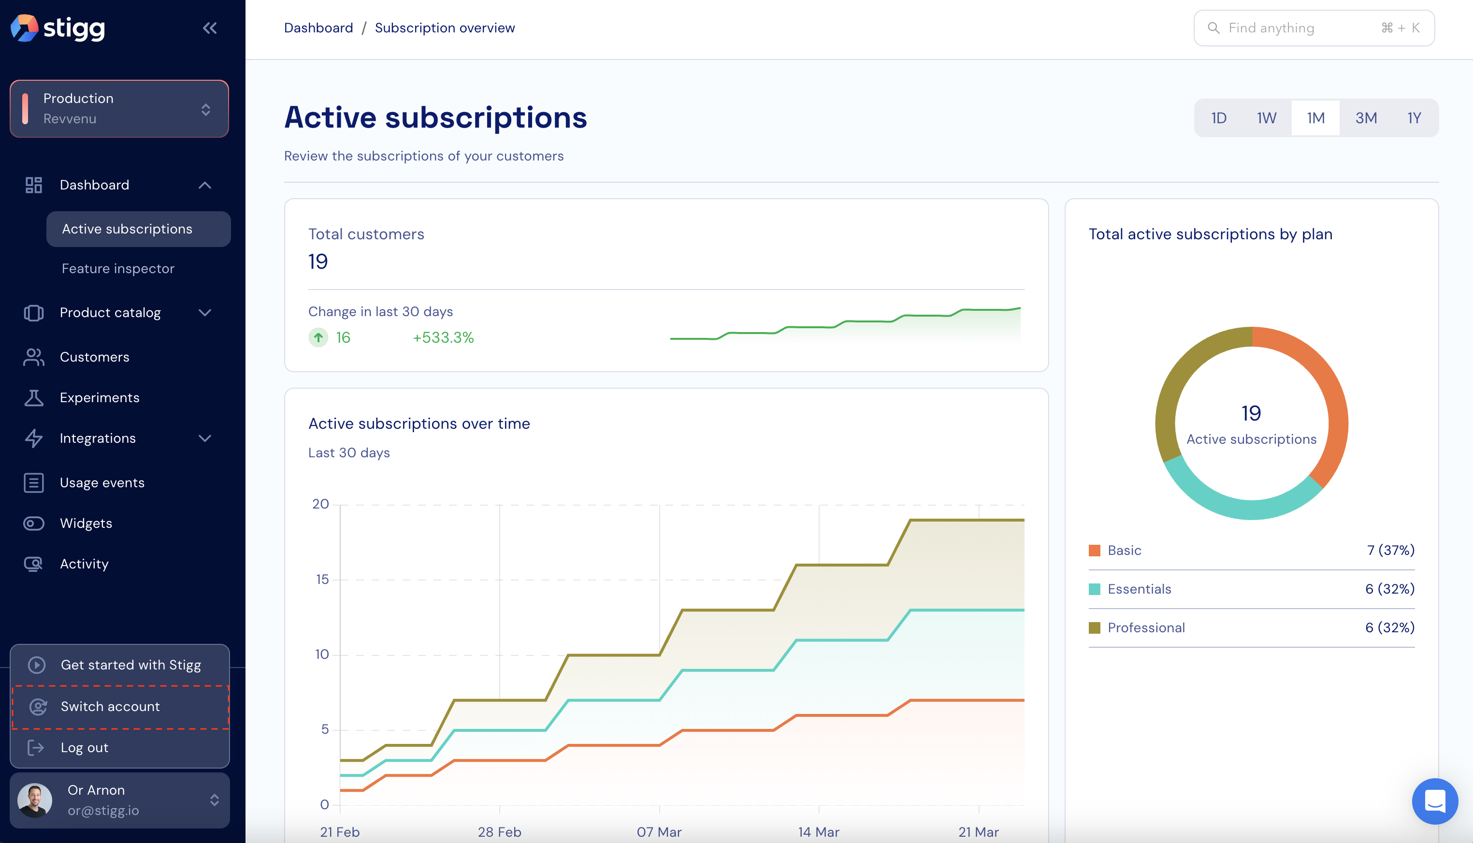
Task: Collapse the sidebar with double-chevron icon
Action: pyautogui.click(x=210, y=28)
